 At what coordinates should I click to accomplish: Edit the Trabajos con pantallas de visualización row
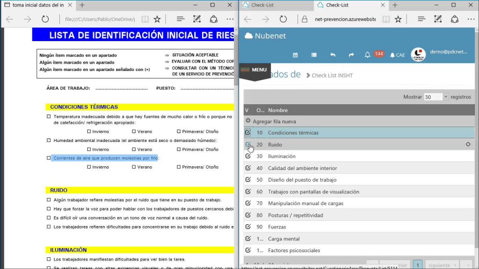coord(248,191)
